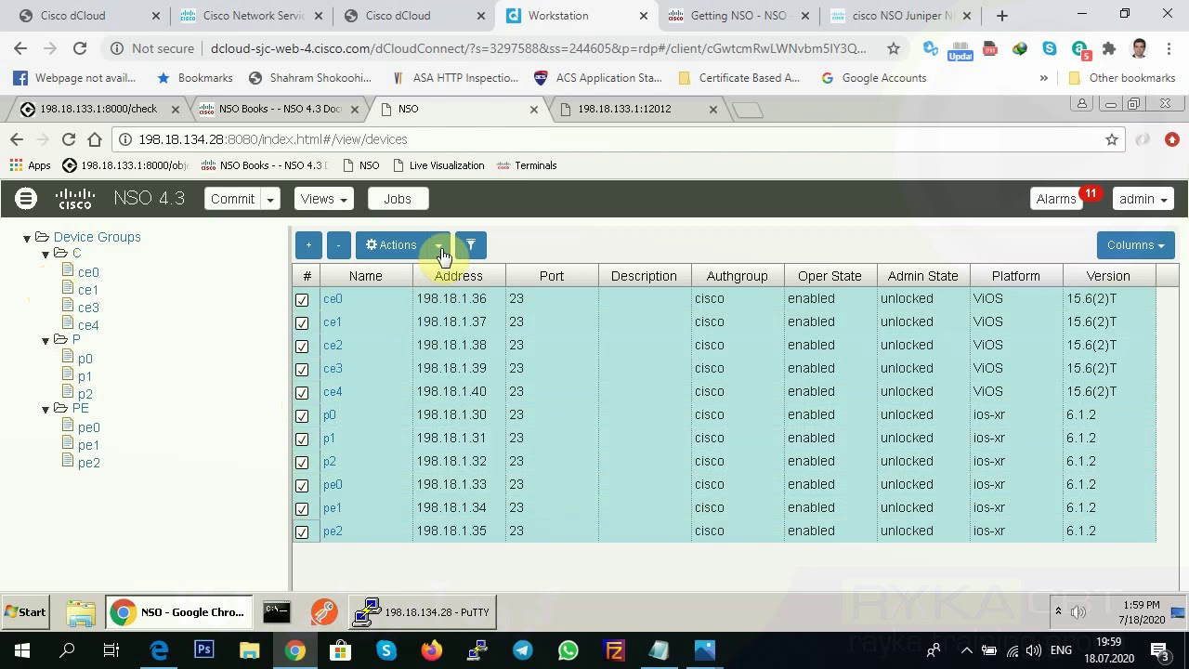
Task: Click inner browser home icon
Action: (95, 139)
